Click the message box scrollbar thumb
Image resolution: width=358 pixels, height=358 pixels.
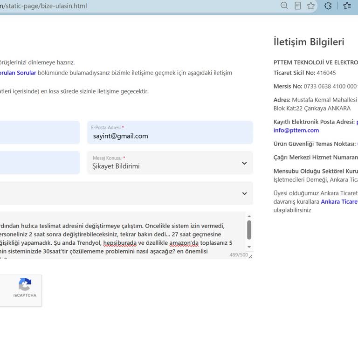pos(249,230)
